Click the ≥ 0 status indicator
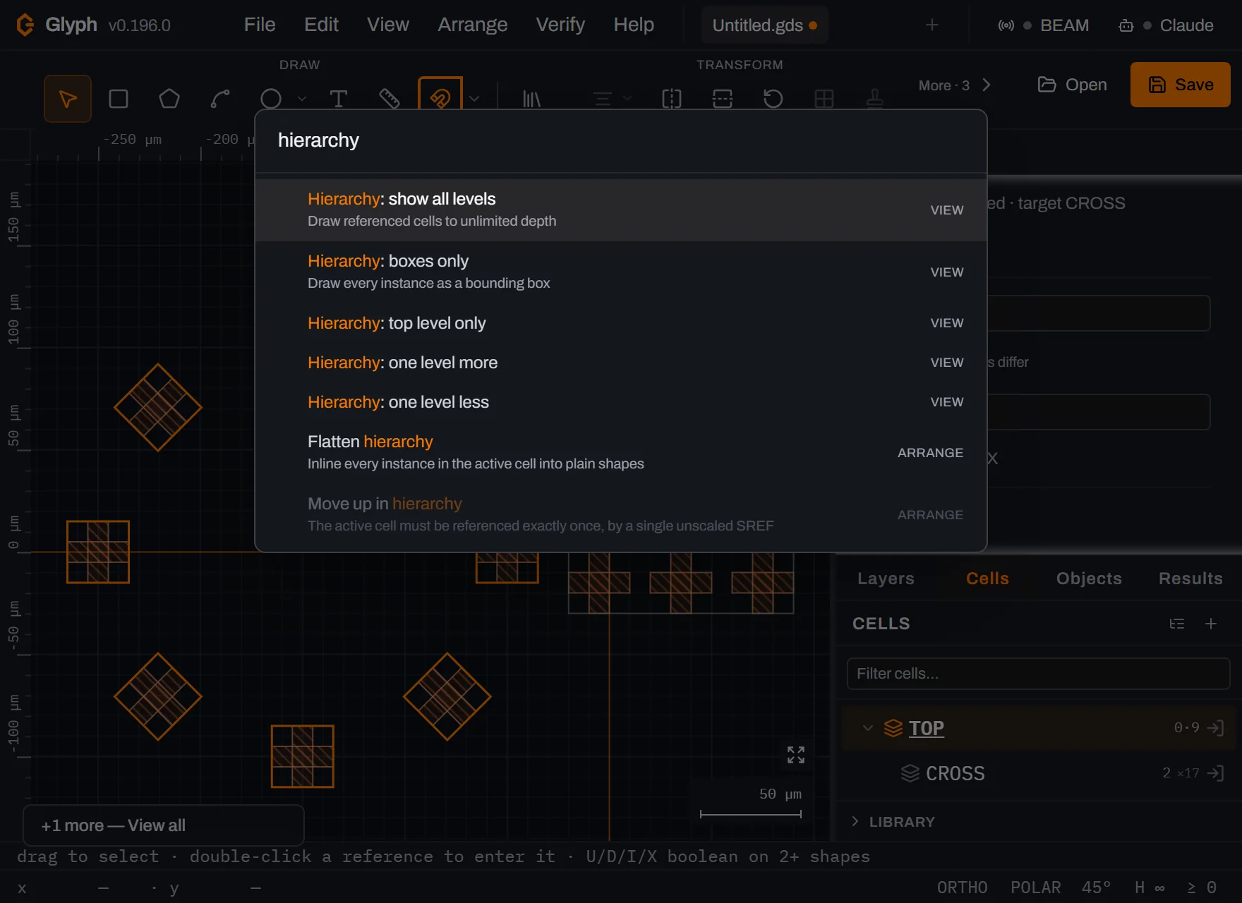 click(x=1202, y=887)
